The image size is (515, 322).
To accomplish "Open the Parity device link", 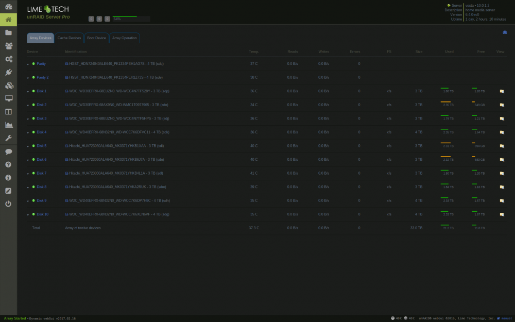I will tap(41, 64).
